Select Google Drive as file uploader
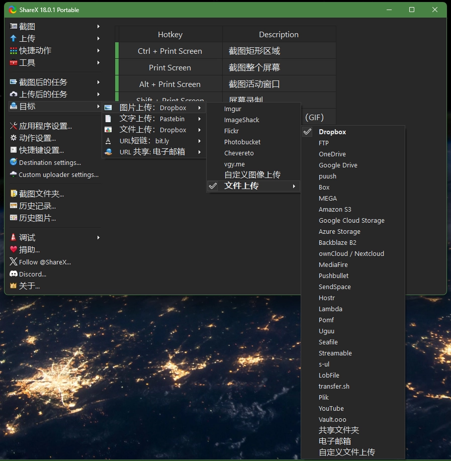Screen dimensions: 451x461 click(x=338, y=165)
